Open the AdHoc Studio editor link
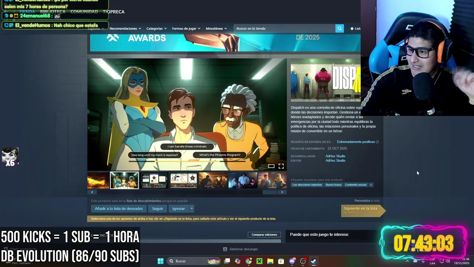The image size is (474, 267). click(x=335, y=161)
